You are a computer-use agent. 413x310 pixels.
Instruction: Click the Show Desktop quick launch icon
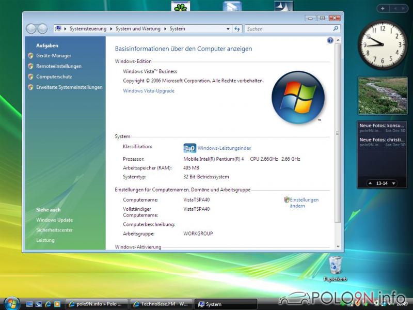click(x=29, y=304)
